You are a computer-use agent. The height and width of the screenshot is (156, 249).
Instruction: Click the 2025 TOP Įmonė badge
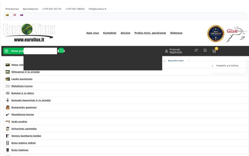pos(216,34)
